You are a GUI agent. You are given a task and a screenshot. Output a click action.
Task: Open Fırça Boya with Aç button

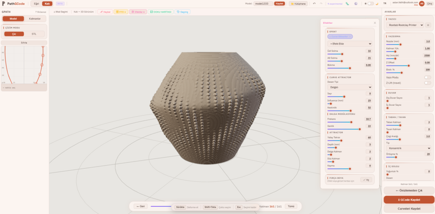pyautogui.click(x=366, y=180)
